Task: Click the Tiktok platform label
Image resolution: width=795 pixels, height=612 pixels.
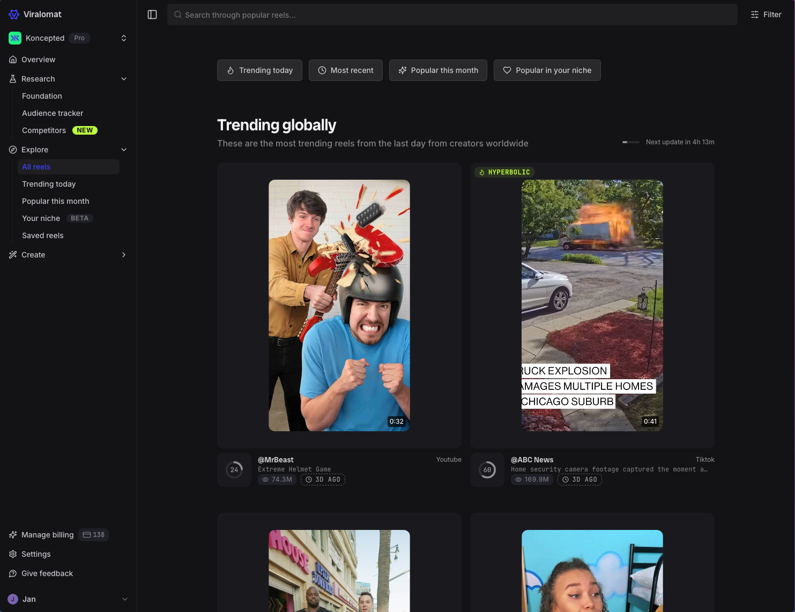Action: (x=705, y=460)
